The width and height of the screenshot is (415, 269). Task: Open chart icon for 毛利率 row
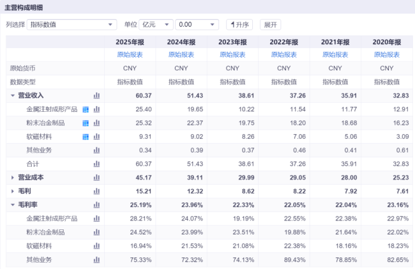pos(96,204)
